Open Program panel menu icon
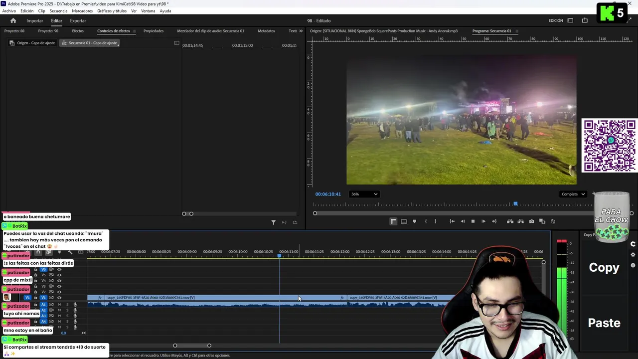The image size is (638, 359). [517, 31]
